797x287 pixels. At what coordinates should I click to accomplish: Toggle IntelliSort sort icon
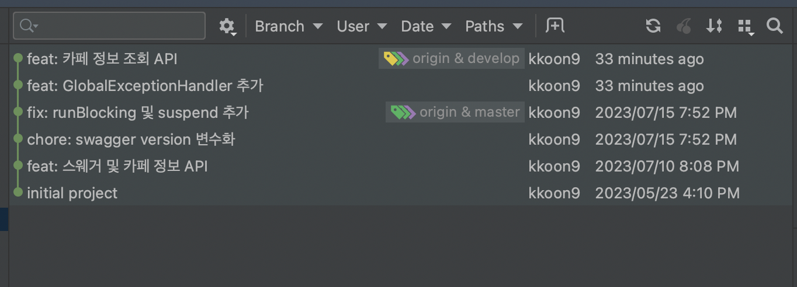click(x=714, y=26)
